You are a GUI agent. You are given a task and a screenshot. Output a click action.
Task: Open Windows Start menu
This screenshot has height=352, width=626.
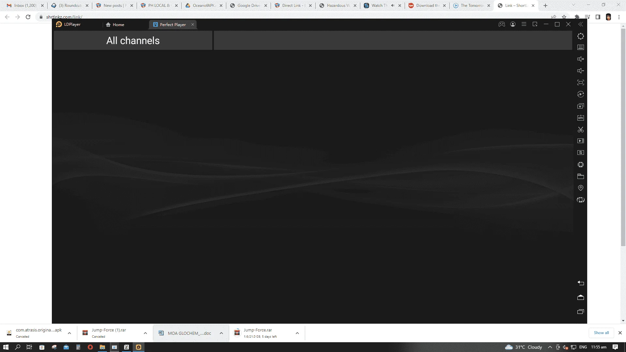click(x=6, y=347)
